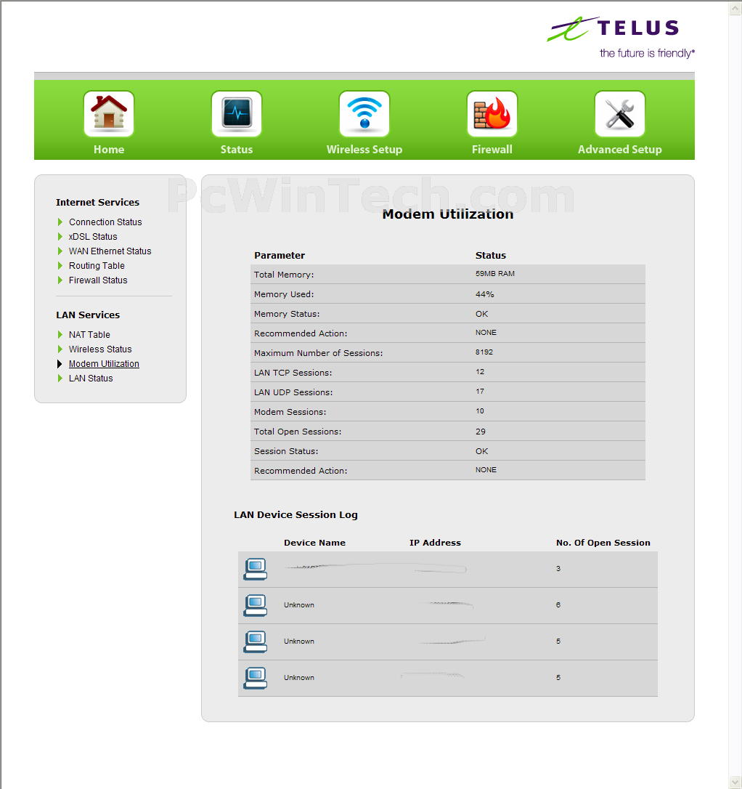Open the Modem Utilization link
The height and width of the screenshot is (789, 742).
click(x=104, y=364)
